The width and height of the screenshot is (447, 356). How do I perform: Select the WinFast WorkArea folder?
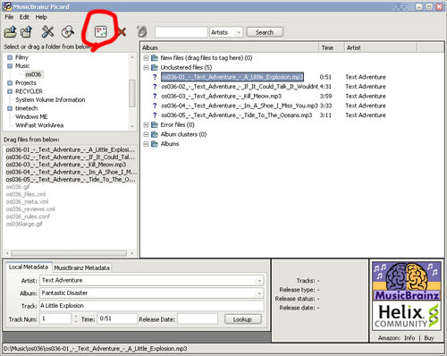(x=39, y=125)
